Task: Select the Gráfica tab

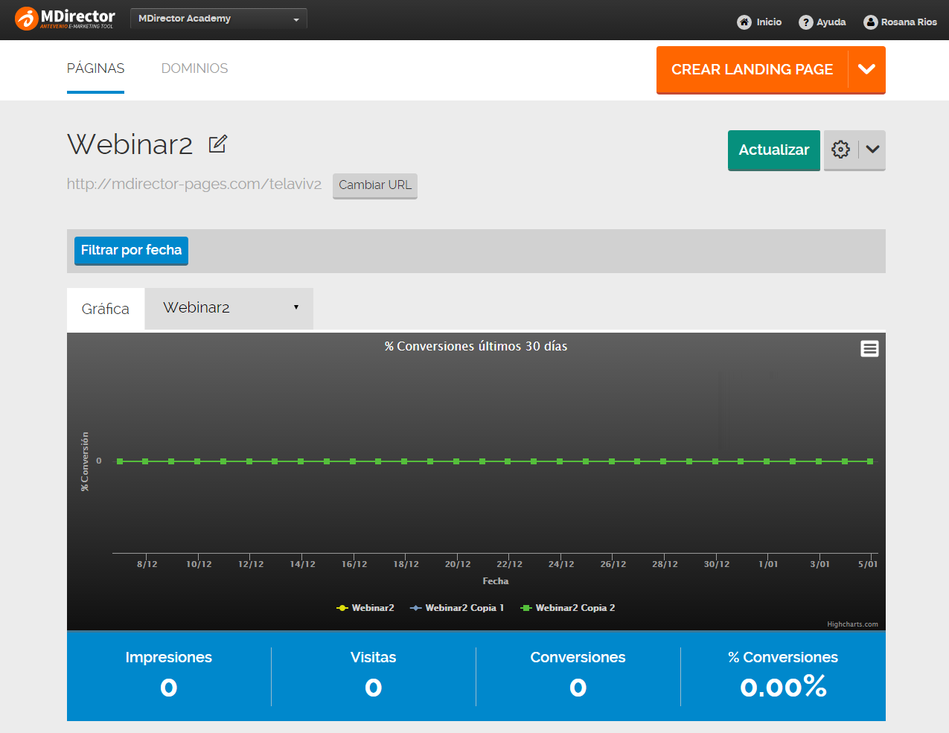Action: 106,309
